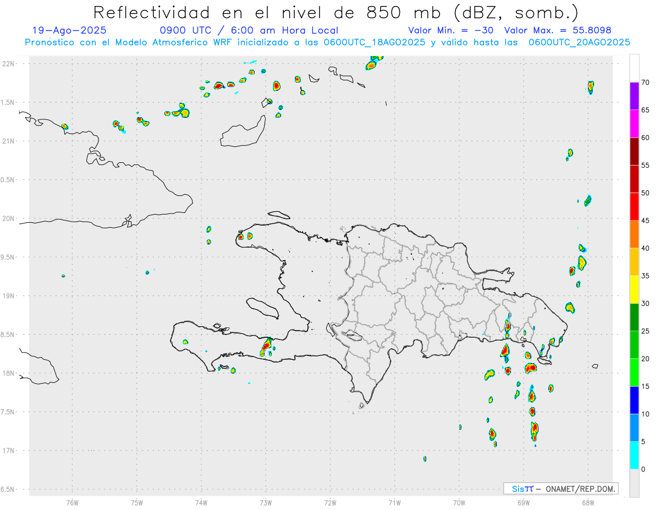The width and height of the screenshot is (660, 510).
Task: Click the colorbar label "60"
Action: pos(646,138)
